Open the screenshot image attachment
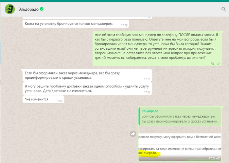 pyautogui.click(x=180, y=144)
